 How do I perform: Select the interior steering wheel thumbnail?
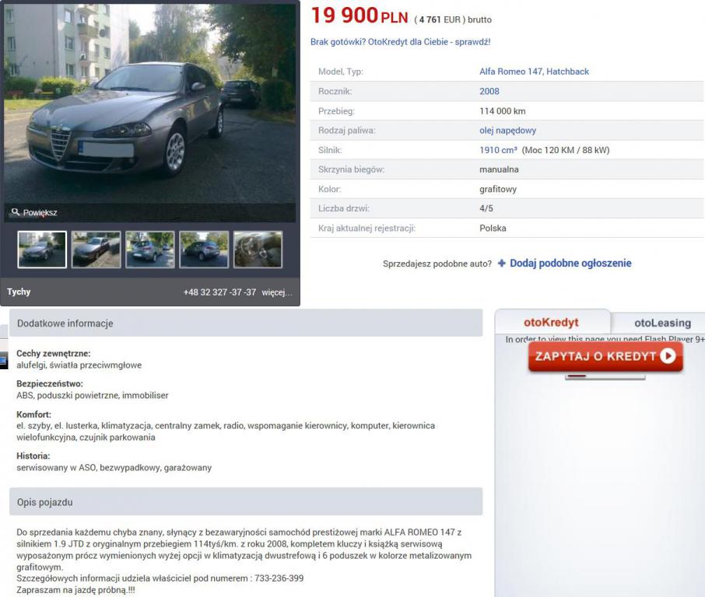point(258,250)
